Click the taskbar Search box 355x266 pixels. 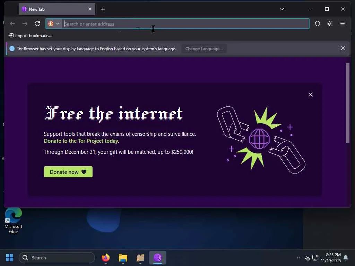(57, 258)
